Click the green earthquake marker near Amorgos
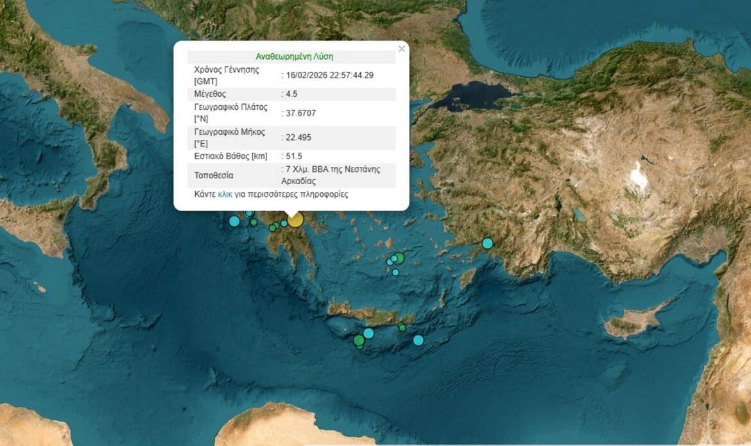This screenshot has width=751, height=446. tap(399, 257)
